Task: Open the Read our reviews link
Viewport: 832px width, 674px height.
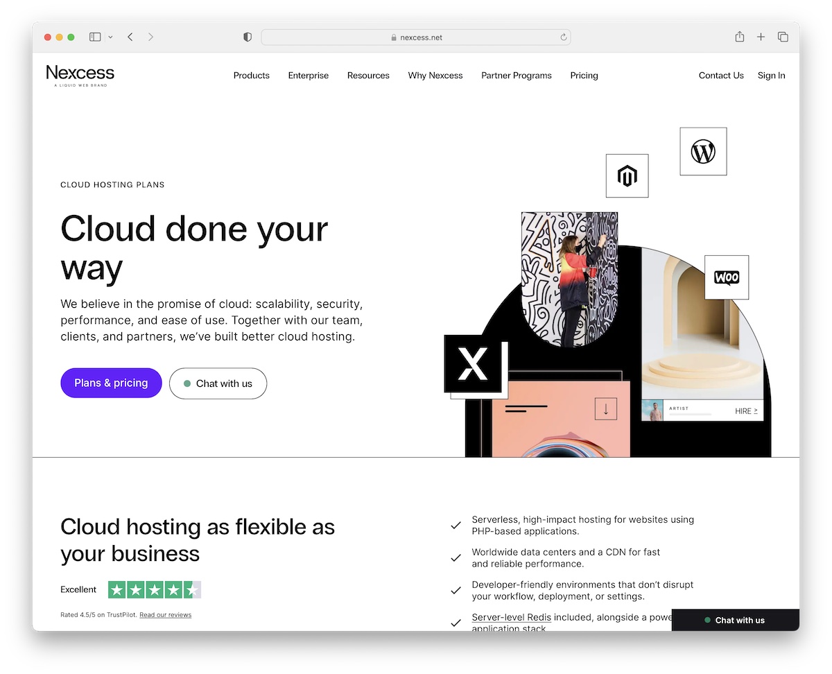Action: coord(165,614)
